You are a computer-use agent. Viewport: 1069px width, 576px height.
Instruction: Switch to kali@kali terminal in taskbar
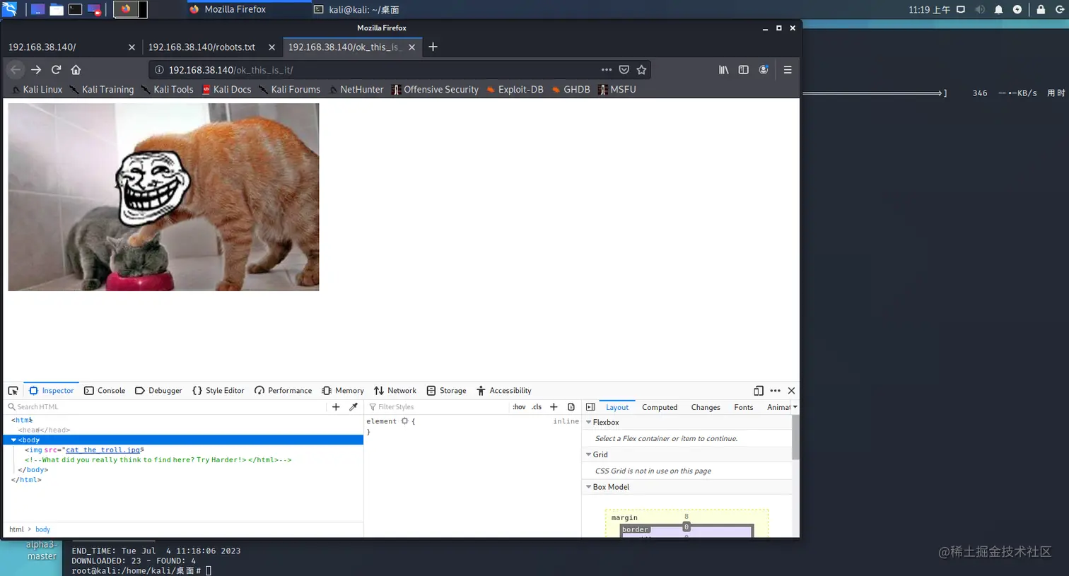pyautogui.click(x=357, y=10)
